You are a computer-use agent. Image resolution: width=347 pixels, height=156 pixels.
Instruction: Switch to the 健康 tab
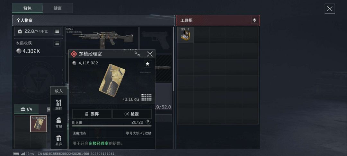pyautogui.click(x=58, y=8)
